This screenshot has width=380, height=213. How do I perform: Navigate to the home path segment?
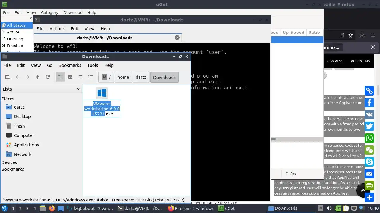click(123, 77)
